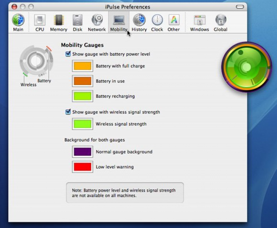Click the Wireless label under diagram
The width and height of the screenshot is (277, 228).
tap(28, 85)
